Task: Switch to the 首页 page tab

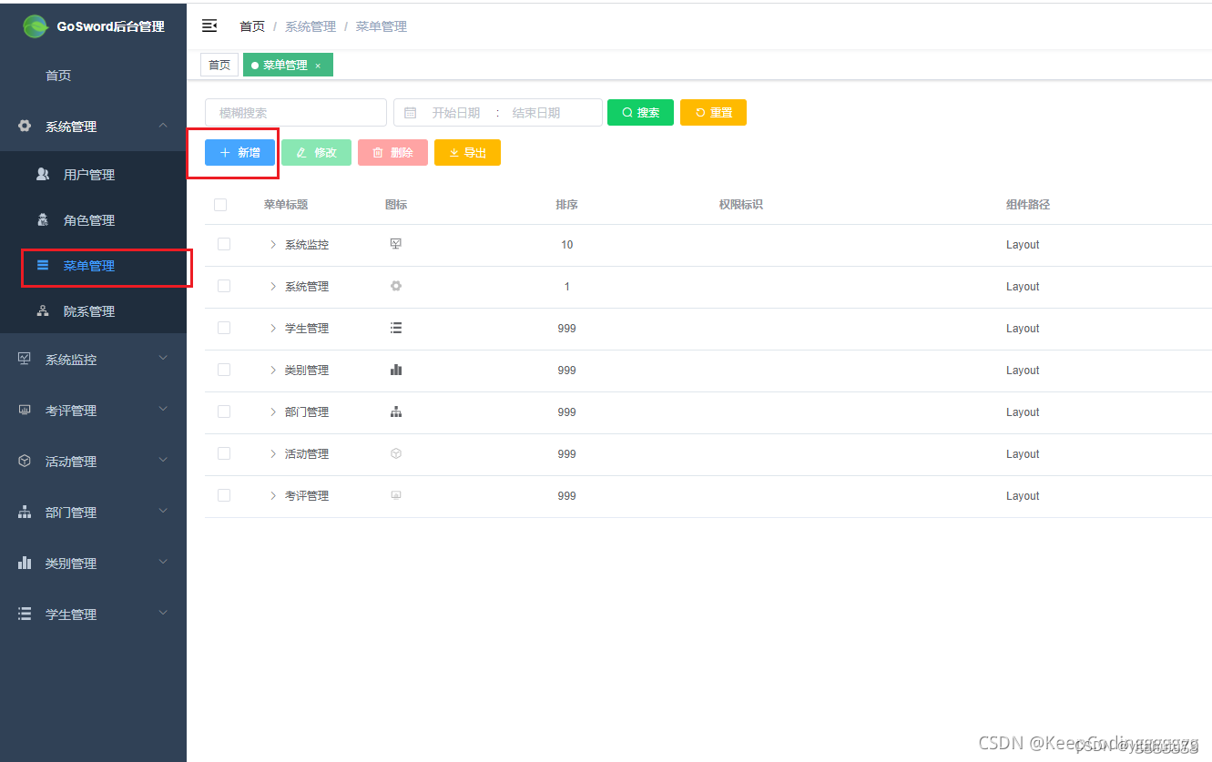Action: coord(219,65)
